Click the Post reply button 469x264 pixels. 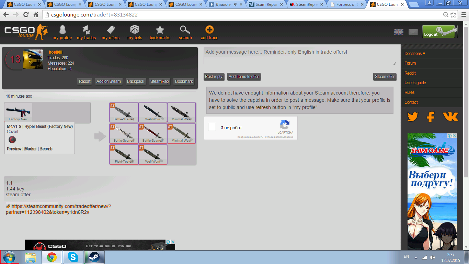[214, 77]
